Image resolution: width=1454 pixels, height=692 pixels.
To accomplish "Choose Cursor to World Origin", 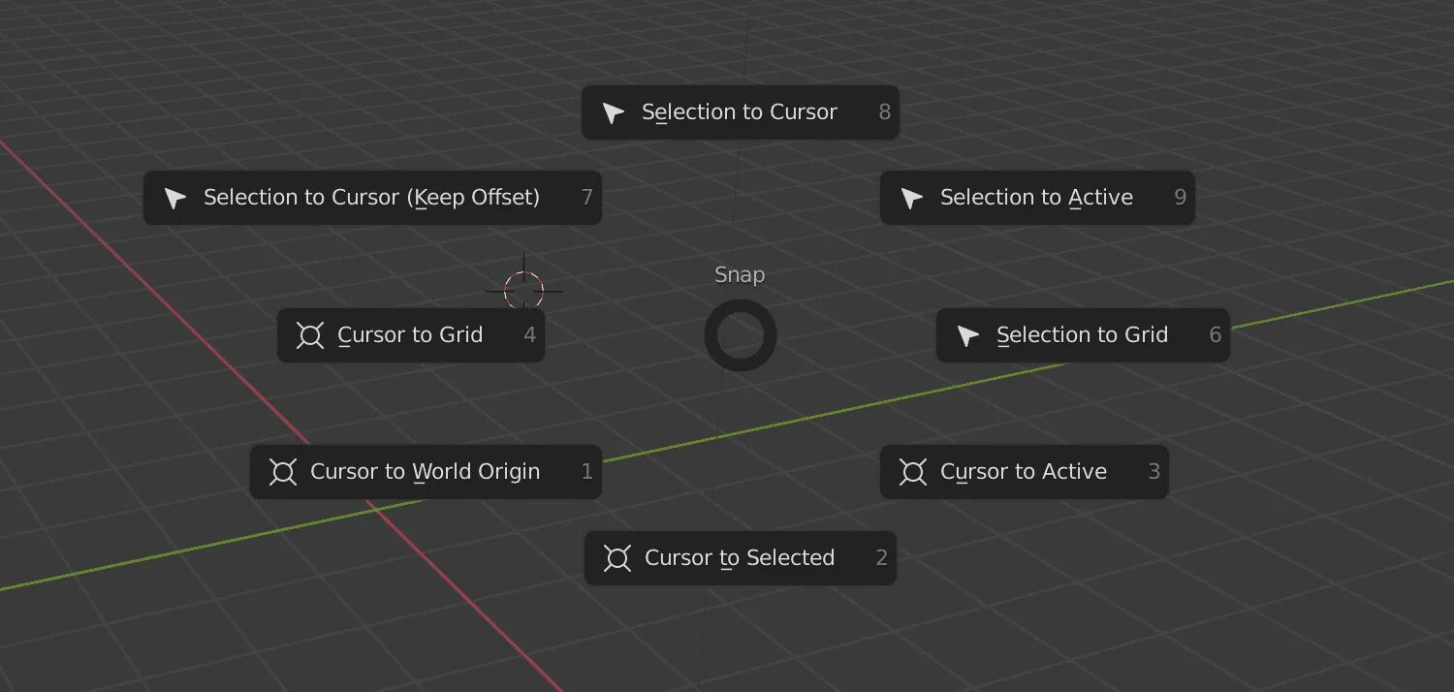I will [x=426, y=472].
